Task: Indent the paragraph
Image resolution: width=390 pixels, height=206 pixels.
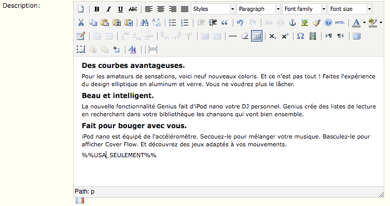Action: point(213,23)
